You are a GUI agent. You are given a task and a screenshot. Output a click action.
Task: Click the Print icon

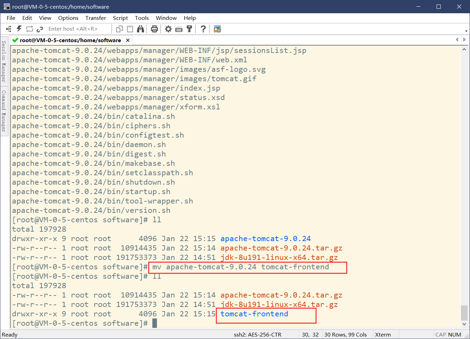click(x=154, y=29)
